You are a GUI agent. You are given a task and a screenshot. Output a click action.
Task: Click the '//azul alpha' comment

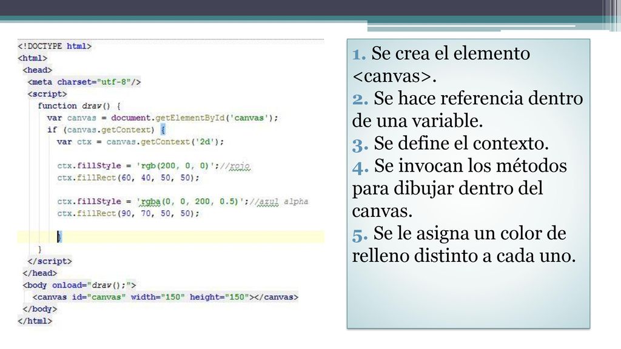point(279,202)
